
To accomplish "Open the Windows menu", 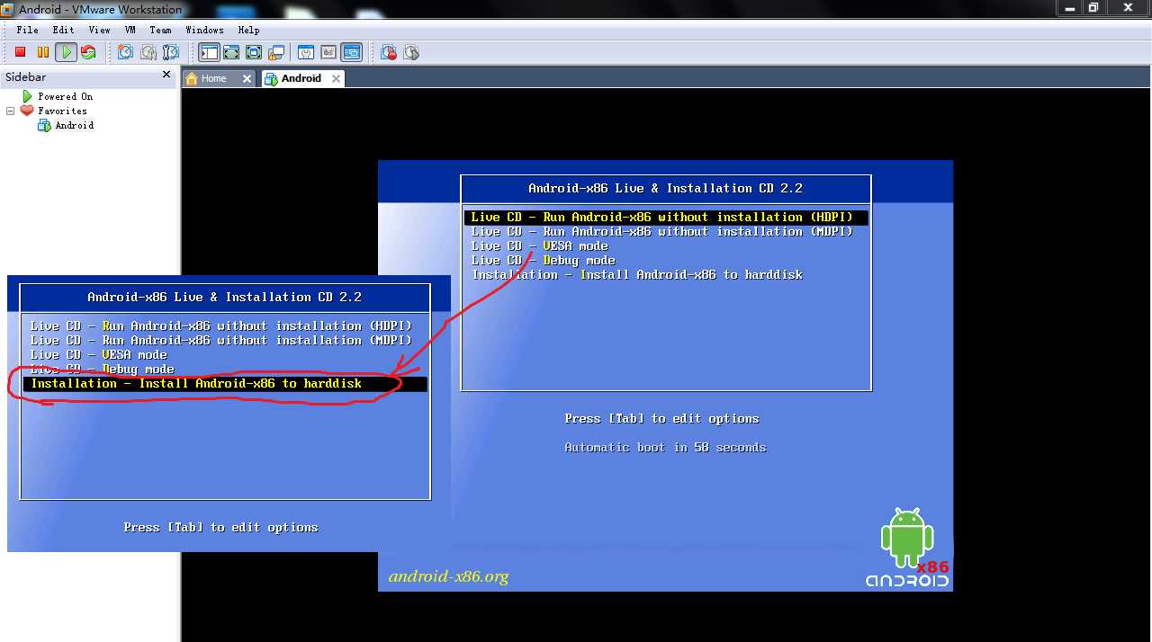I will (204, 30).
